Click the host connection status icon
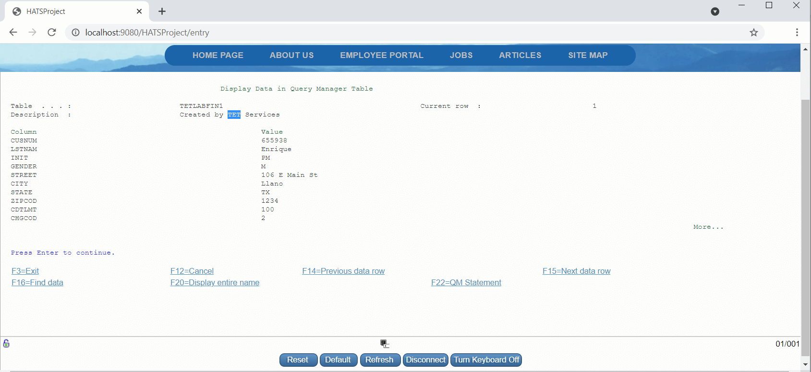811x372 pixels. click(x=384, y=343)
